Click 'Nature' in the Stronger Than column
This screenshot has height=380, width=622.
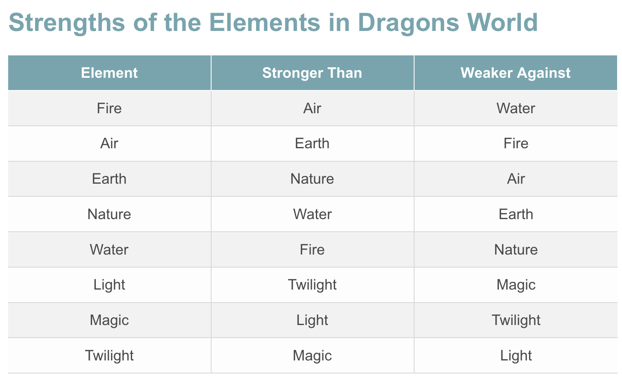(x=312, y=179)
